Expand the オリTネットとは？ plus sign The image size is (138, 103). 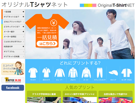click(x=23, y=17)
